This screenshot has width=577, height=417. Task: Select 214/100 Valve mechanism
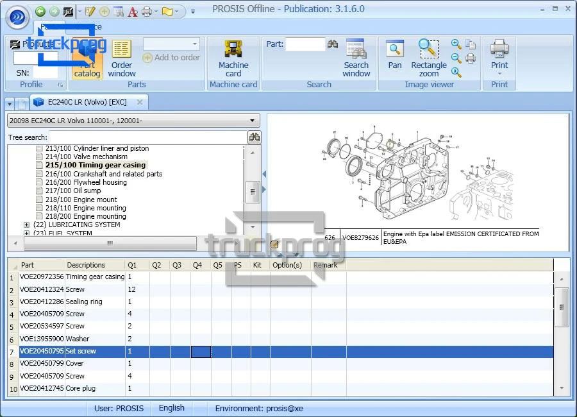(87, 157)
